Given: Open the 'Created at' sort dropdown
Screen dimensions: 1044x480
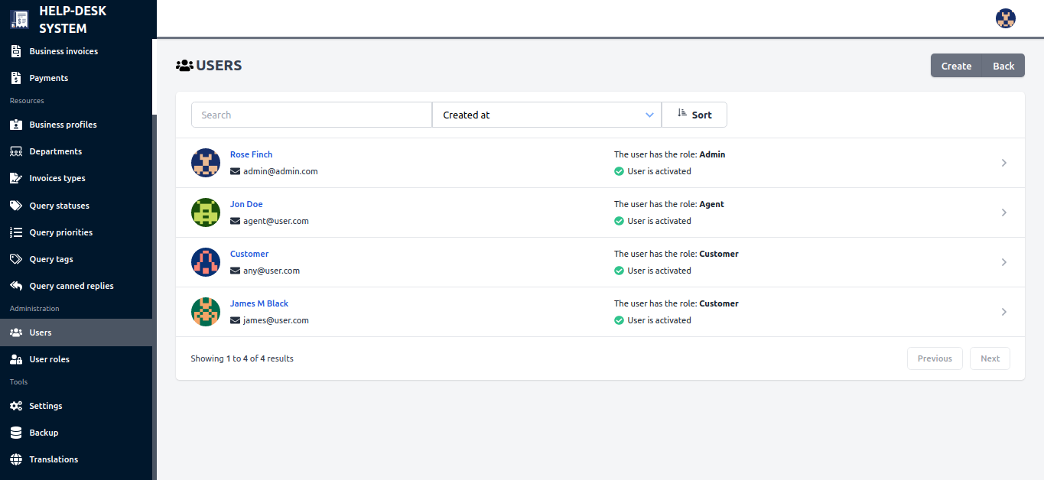Looking at the screenshot, I should click(x=546, y=115).
